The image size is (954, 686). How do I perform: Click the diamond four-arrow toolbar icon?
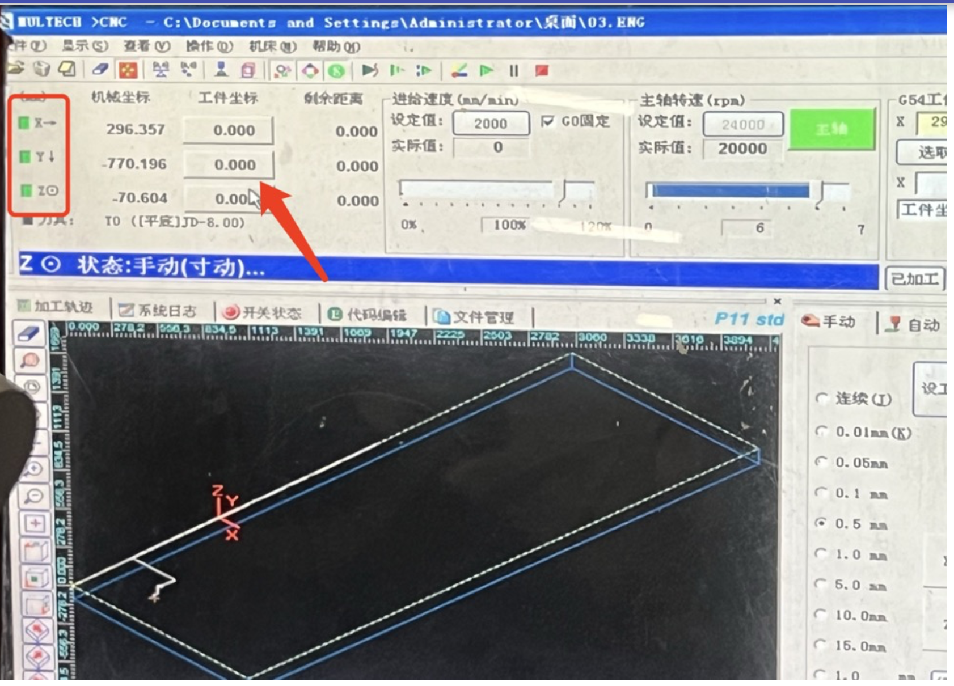click(310, 71)
